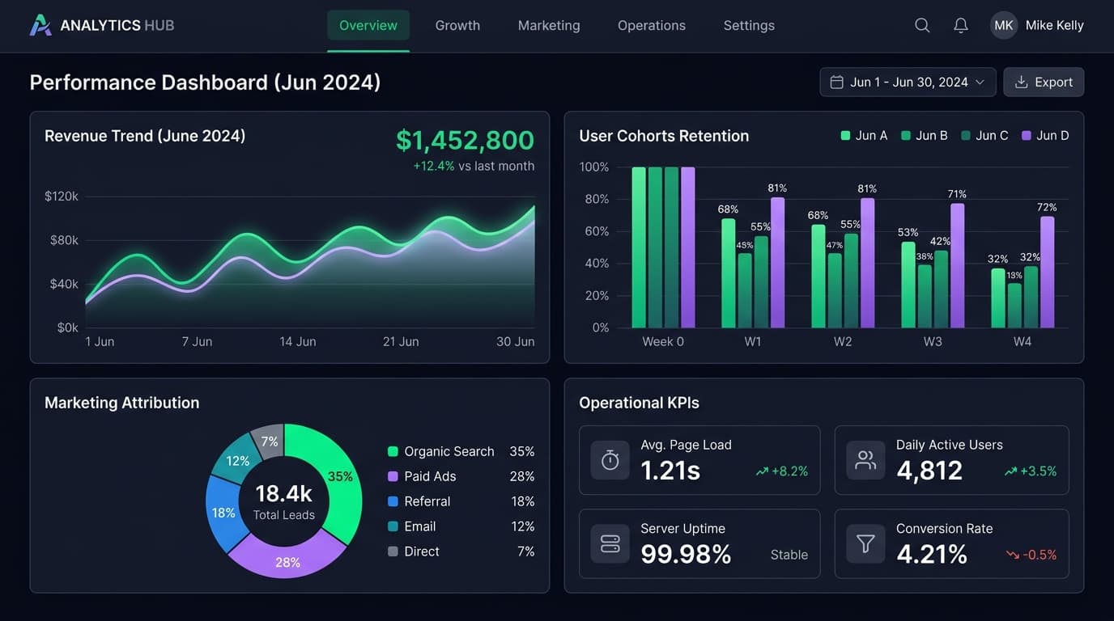Image resolution: width=1114 pixels, height=621 pixels.
Task: Click the calendar icon in date range
Action: (837, 82)
